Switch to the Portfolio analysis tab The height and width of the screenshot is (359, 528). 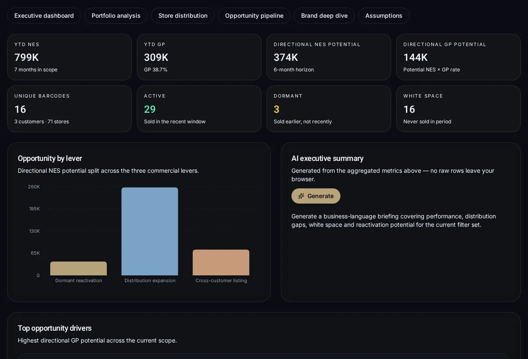[116, 16]
